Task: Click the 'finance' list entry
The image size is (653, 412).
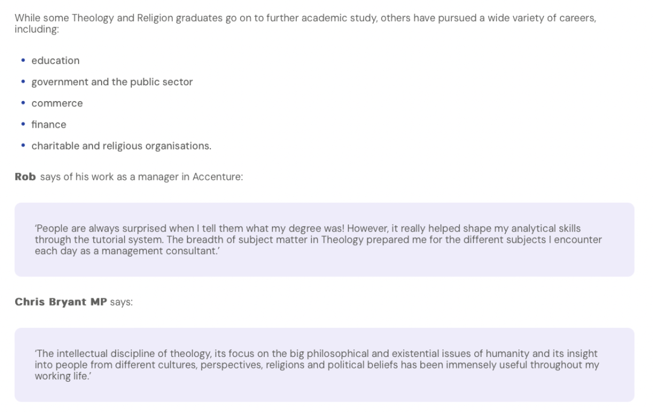Action: pyautogui.click(x=49, y=125)
